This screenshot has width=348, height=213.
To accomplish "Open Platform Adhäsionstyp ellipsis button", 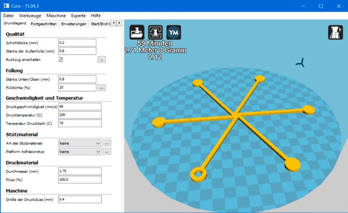I will pos(107,152).
